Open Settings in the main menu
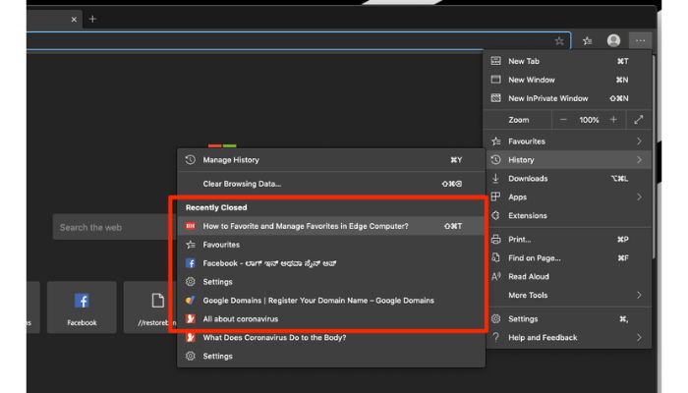The height and width of the screenshot is (393, 688). 566,319
